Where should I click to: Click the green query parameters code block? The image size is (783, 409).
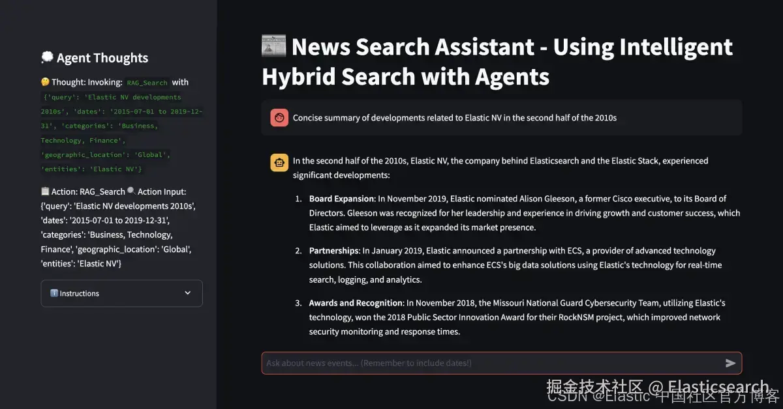[x=121, y=133]
